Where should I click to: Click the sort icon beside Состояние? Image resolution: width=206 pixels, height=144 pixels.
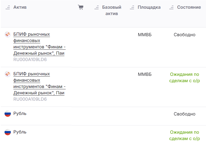(x=171, y=8)
